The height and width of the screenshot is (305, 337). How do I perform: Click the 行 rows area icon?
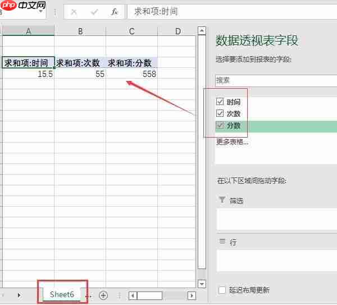222,242
